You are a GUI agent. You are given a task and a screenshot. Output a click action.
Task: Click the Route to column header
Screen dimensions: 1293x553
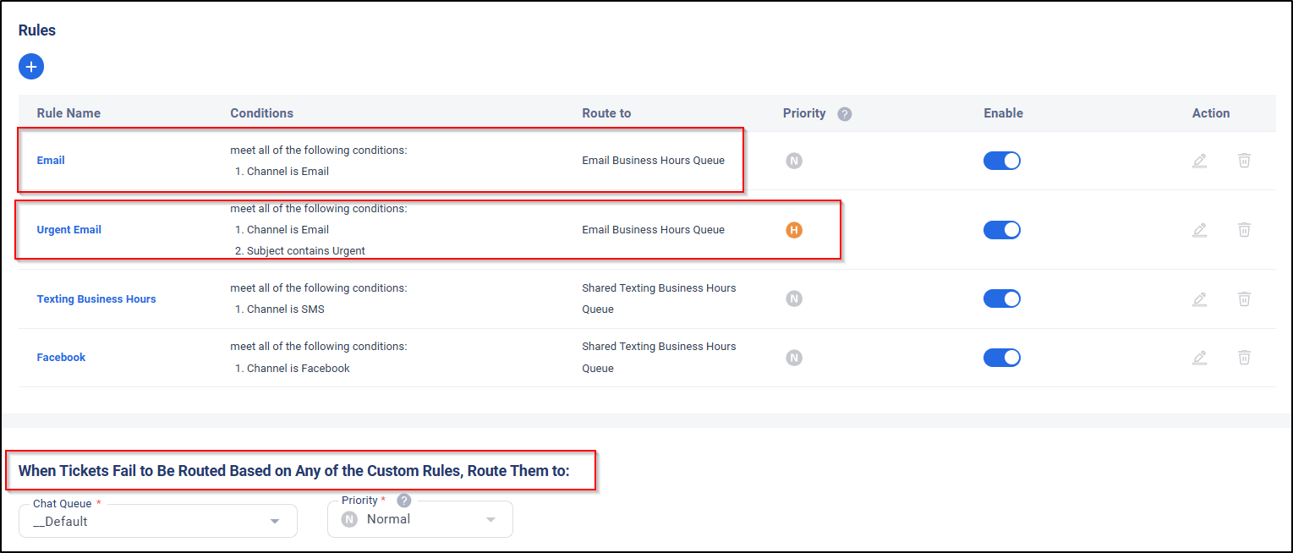point(606,113)
